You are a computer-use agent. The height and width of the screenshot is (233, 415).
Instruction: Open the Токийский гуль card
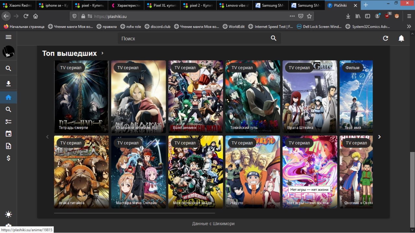pos(253,97)
